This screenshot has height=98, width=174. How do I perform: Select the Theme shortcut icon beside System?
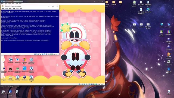(x=169, y=25)
